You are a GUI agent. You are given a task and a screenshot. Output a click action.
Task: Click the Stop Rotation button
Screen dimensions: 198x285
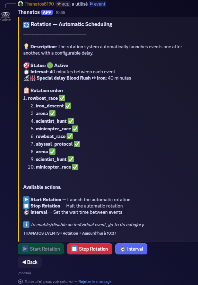click(89, 249)
